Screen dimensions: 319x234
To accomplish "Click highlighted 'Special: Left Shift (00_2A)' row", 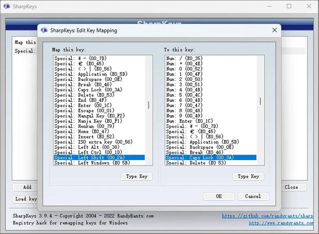I will (x=99, y=158).
